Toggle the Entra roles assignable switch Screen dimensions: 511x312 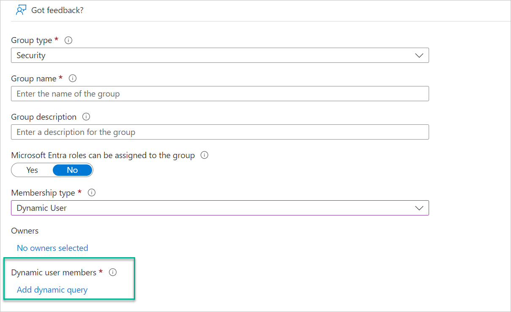click(x=52, y=170)
